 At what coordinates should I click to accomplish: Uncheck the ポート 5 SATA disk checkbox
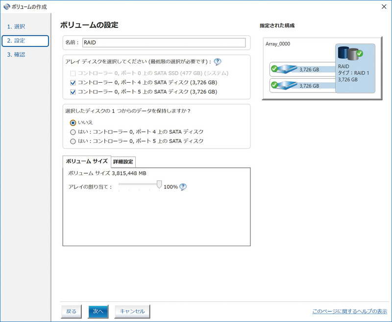click(x=73, y=92)
